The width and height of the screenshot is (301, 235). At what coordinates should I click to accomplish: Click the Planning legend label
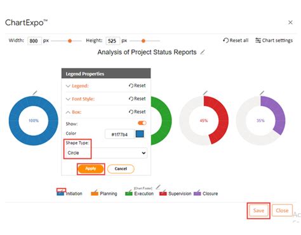click(x=109, y=194)
